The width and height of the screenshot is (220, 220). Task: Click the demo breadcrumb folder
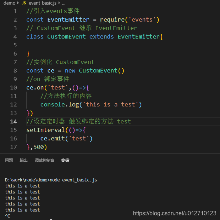(9, 3)
